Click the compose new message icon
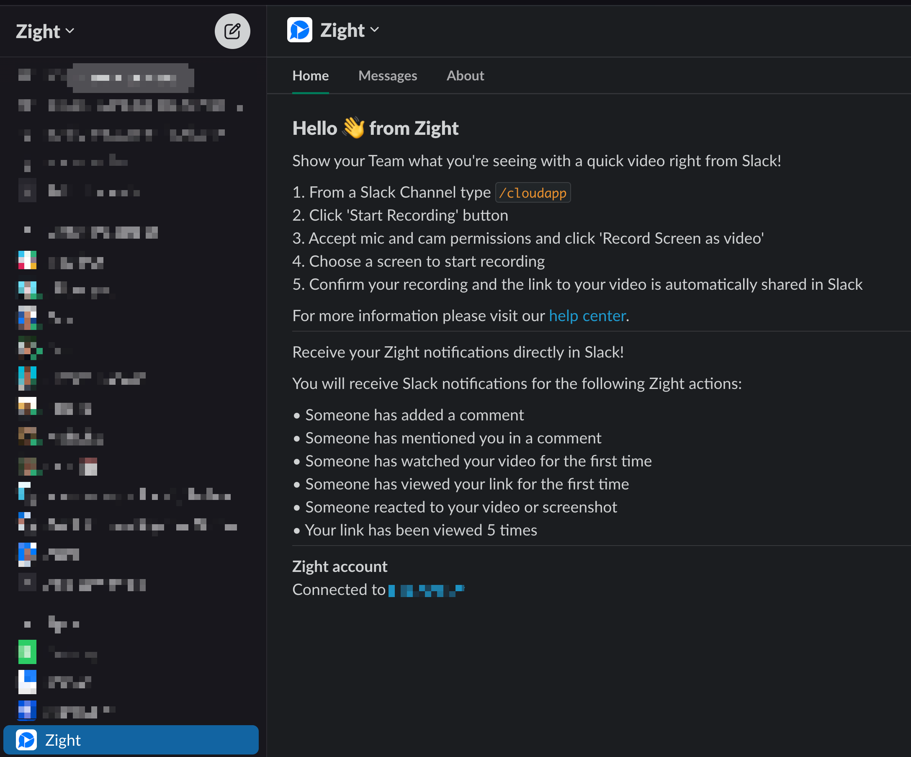Screen dimensions: 911x757 point(232,31)
